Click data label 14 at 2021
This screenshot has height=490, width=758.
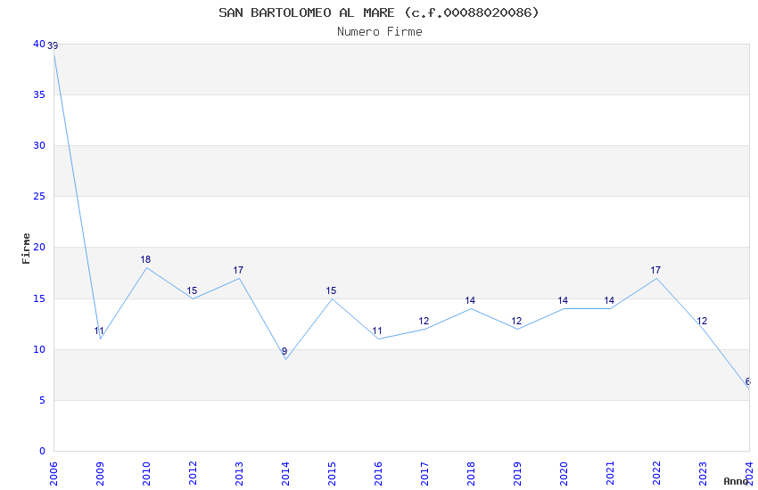click(x=609, y=301)
